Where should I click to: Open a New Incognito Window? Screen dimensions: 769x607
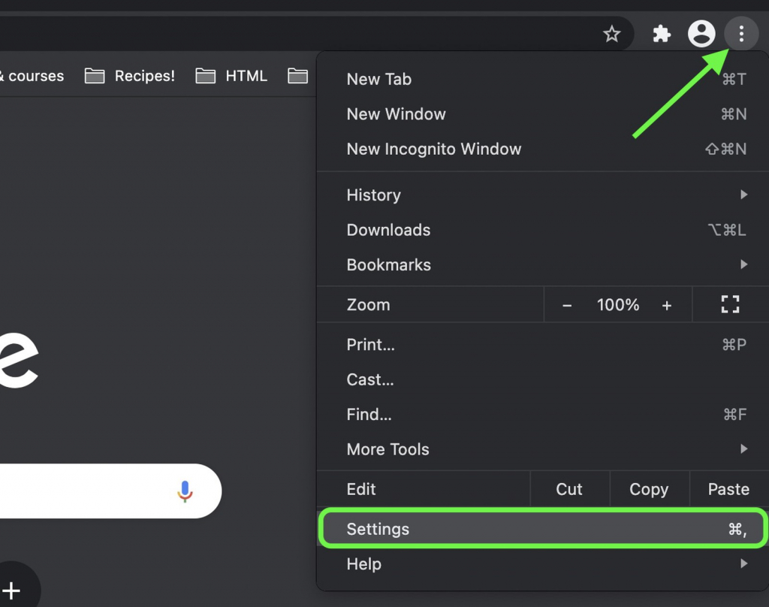coord(542,149)
